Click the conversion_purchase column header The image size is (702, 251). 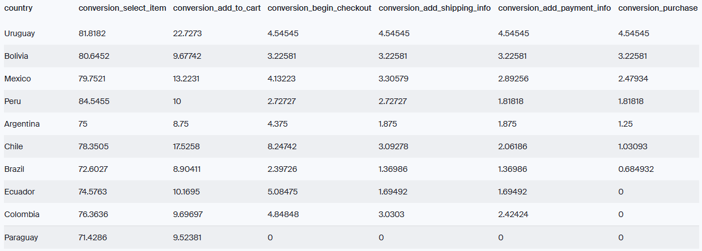[658, 8]
